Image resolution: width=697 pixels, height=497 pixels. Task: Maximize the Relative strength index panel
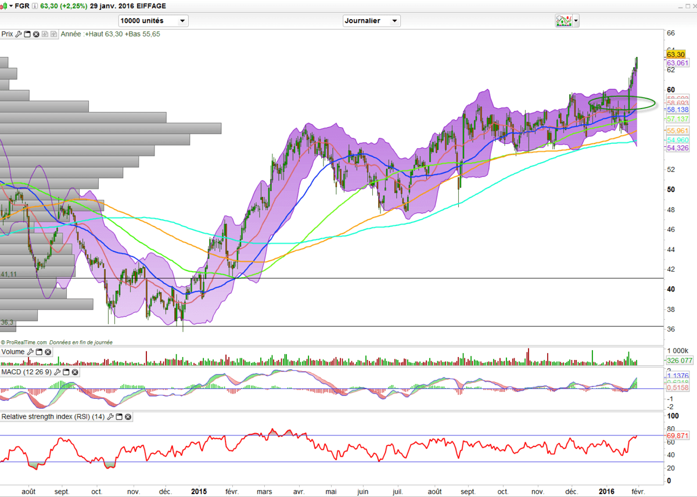click(119, 417)
